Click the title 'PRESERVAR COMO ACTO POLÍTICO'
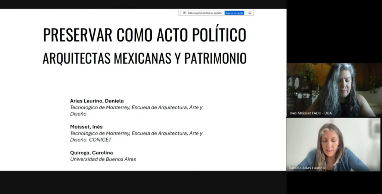 pyautogui.click(x=144, y=35)
